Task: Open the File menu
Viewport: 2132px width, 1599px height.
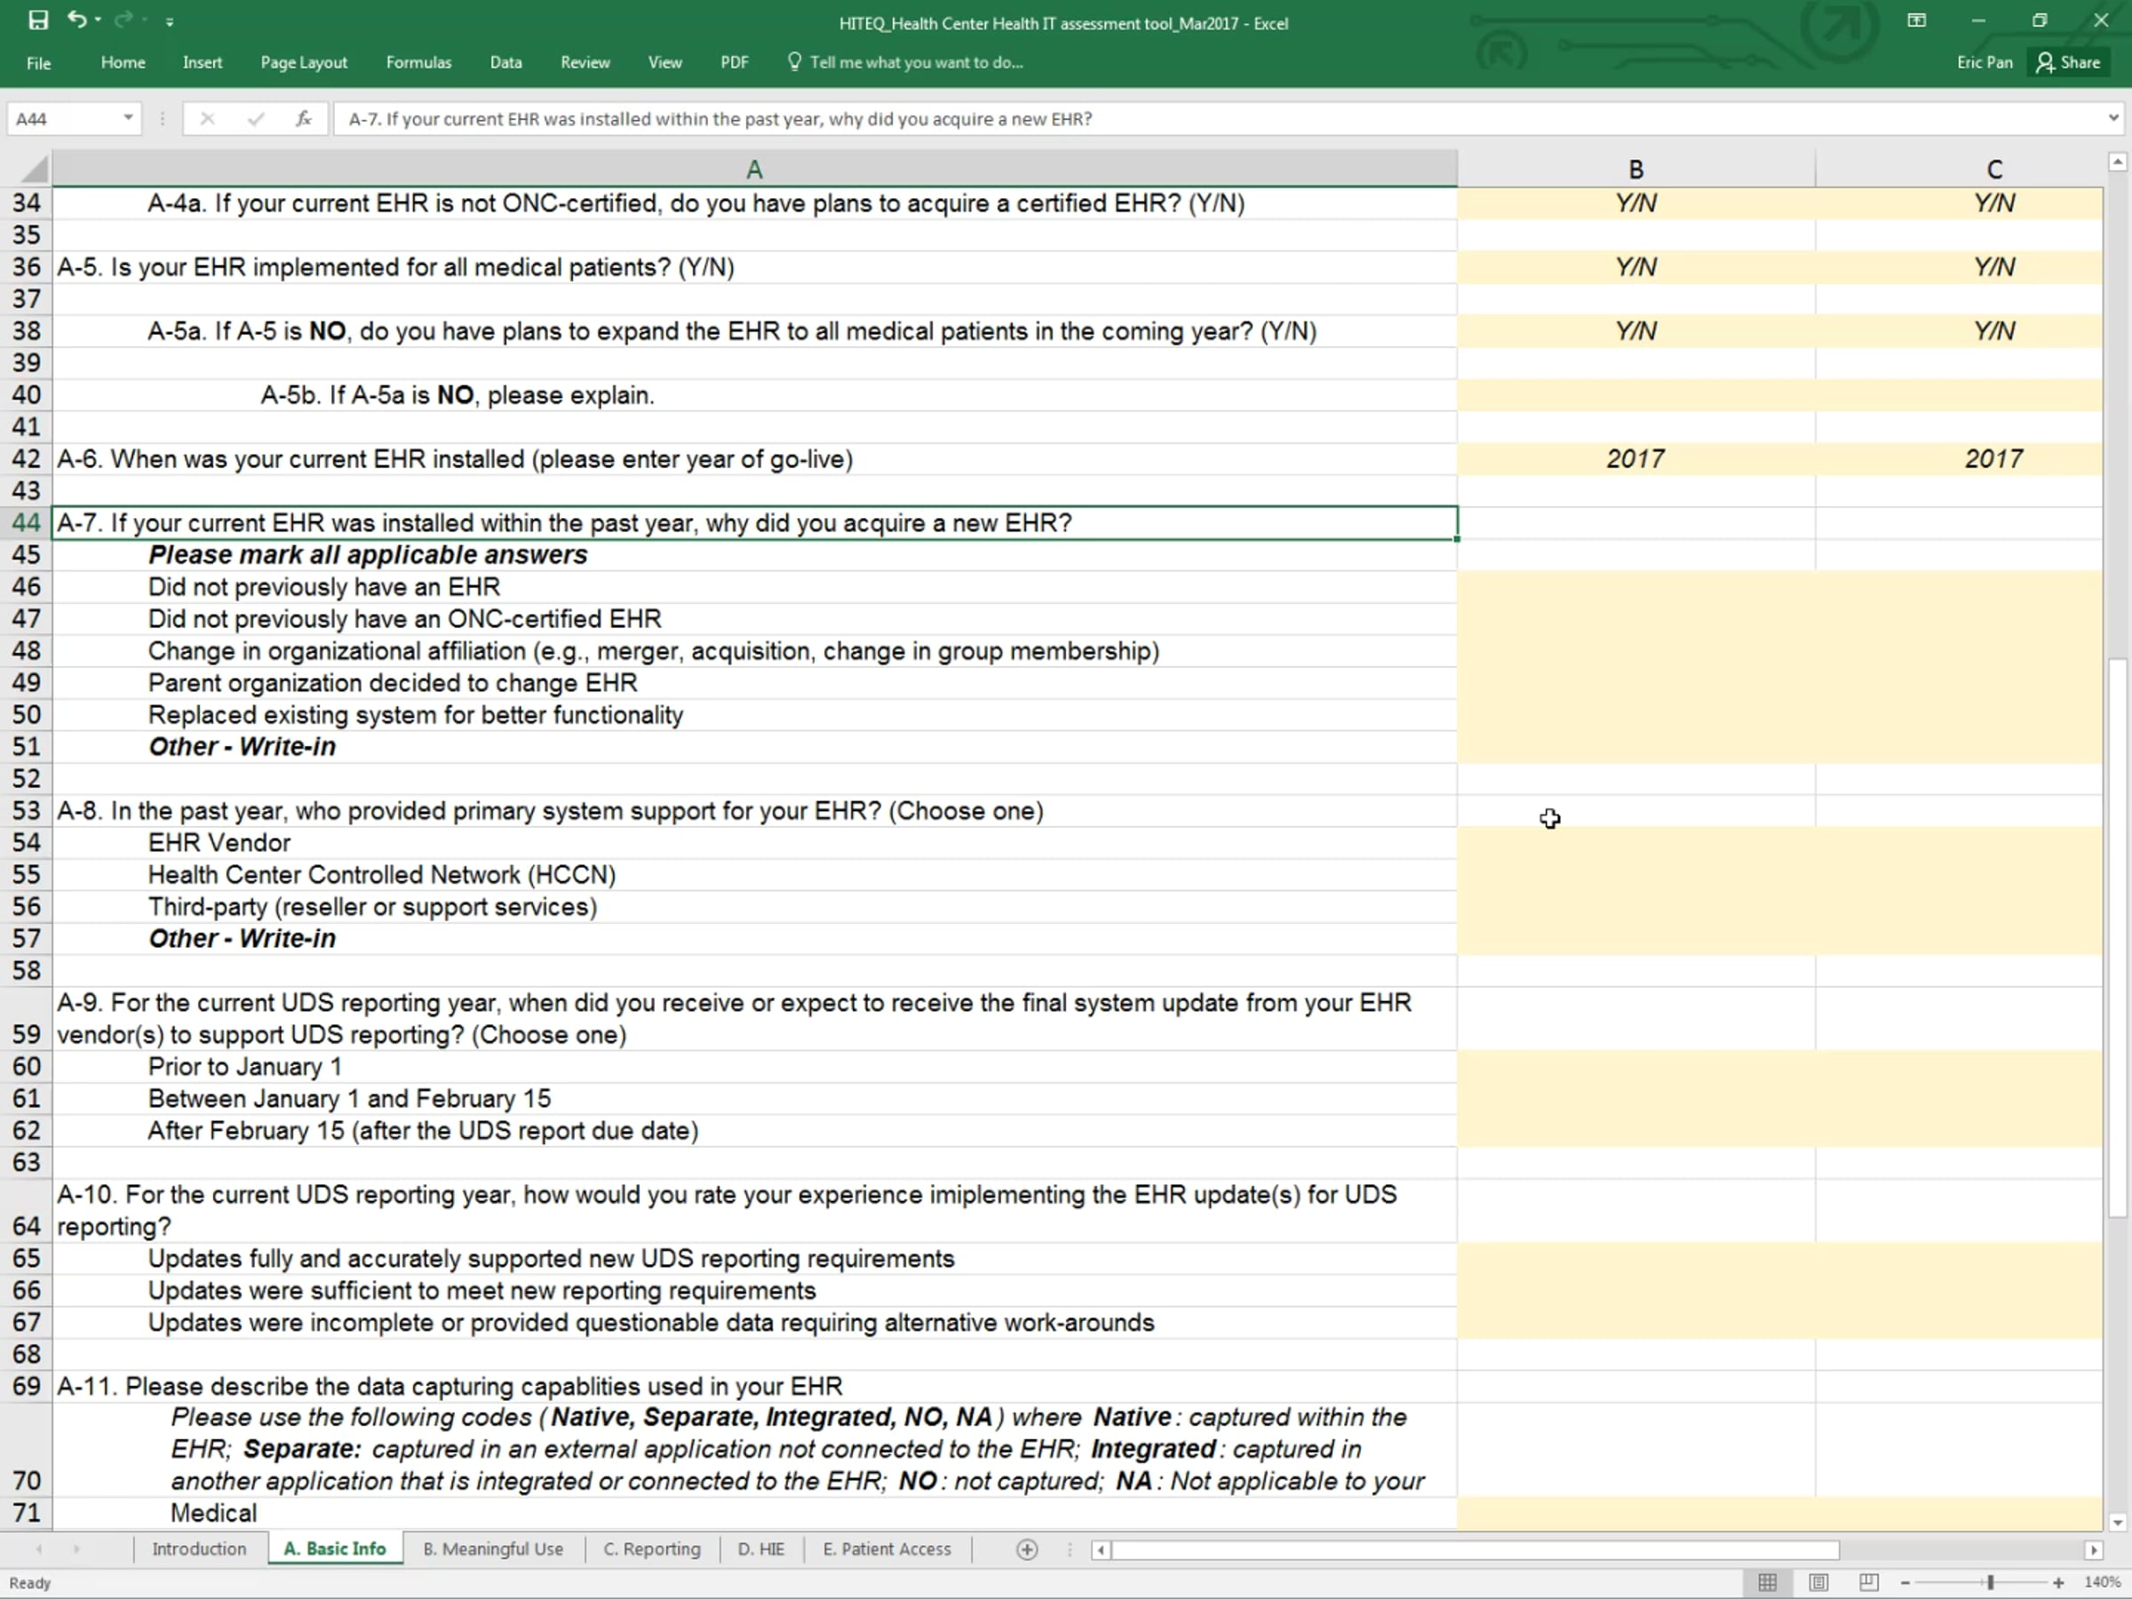Action: 38,63
